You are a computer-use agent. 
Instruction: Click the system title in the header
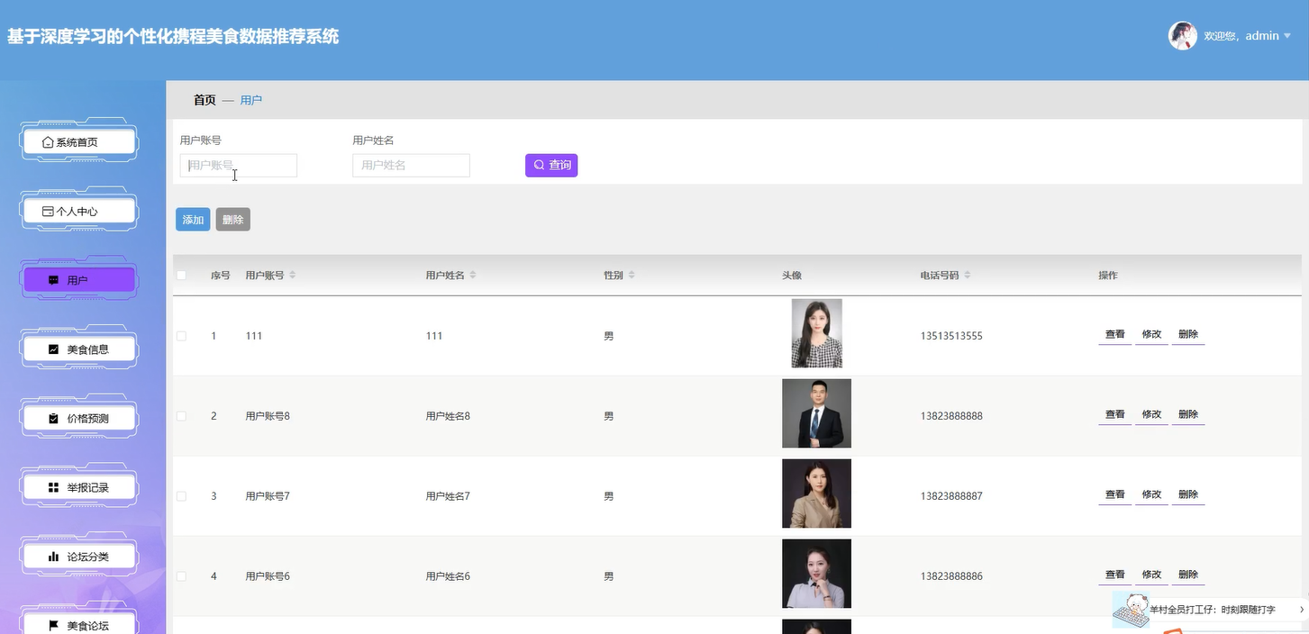173,37
